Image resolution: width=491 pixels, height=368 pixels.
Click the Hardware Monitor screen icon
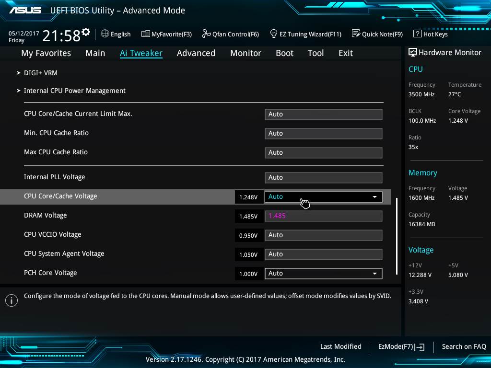point(413,52)
